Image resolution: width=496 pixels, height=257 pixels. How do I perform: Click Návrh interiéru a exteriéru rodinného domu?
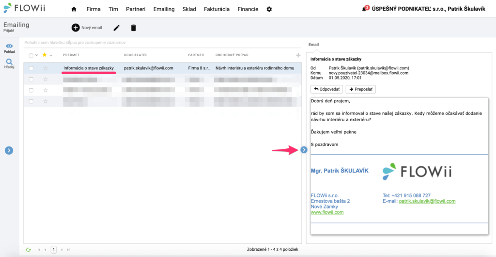coord(255,68)
